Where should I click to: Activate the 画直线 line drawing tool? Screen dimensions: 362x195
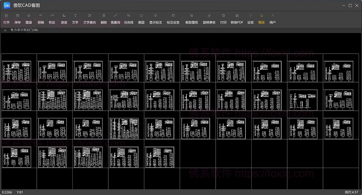coord(115,19)
